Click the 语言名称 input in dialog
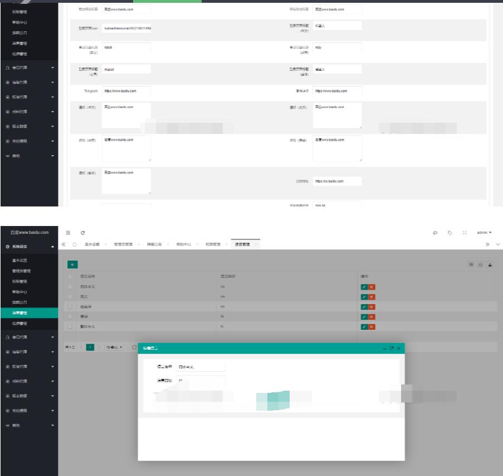The image size is (503, 476). point(201,367)
